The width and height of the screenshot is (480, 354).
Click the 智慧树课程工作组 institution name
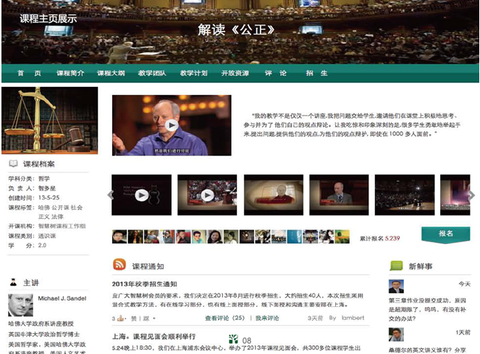[62, 226]
